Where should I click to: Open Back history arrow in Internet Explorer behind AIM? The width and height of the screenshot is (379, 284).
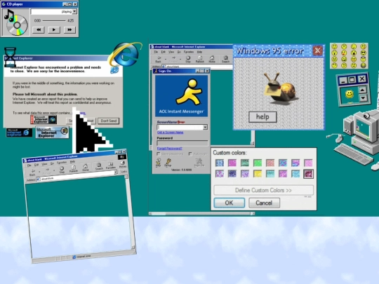[x=166, y=59]
